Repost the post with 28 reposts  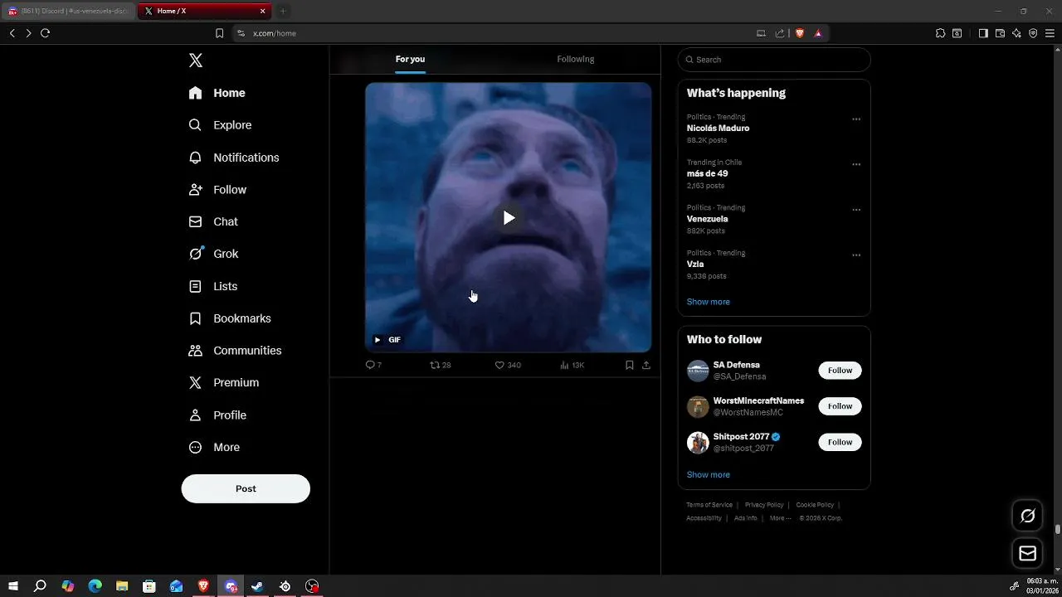tap(440, 365)
